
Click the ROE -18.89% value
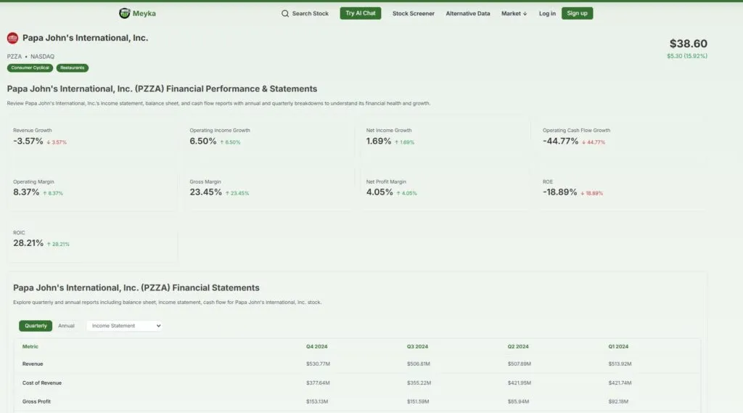click(559, 192)
